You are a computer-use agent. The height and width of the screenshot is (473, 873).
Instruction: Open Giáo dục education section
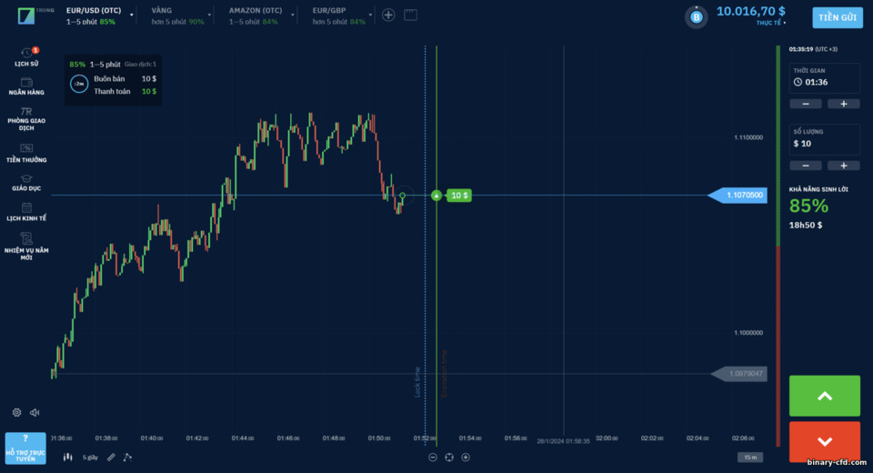26,182
